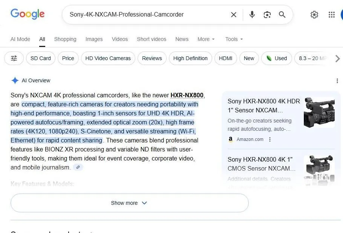The width and height of the screenshot is (343, 233).
Task: Open the filter sliders chip
Action: [14, 58]
